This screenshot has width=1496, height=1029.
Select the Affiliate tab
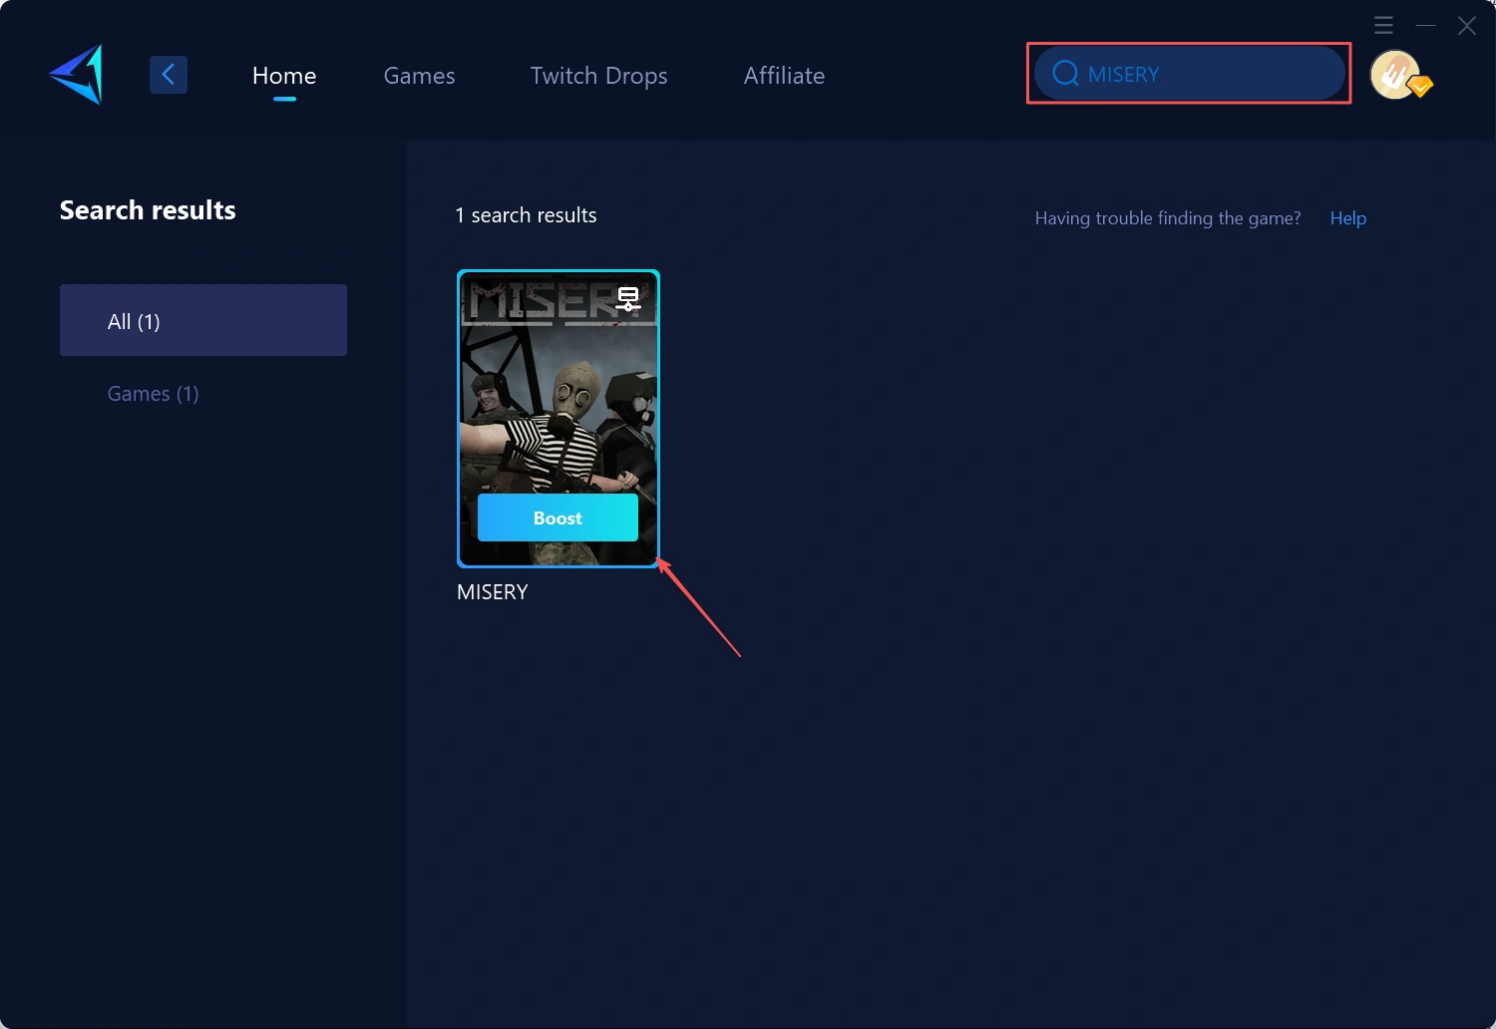click(x=784, y=76)
